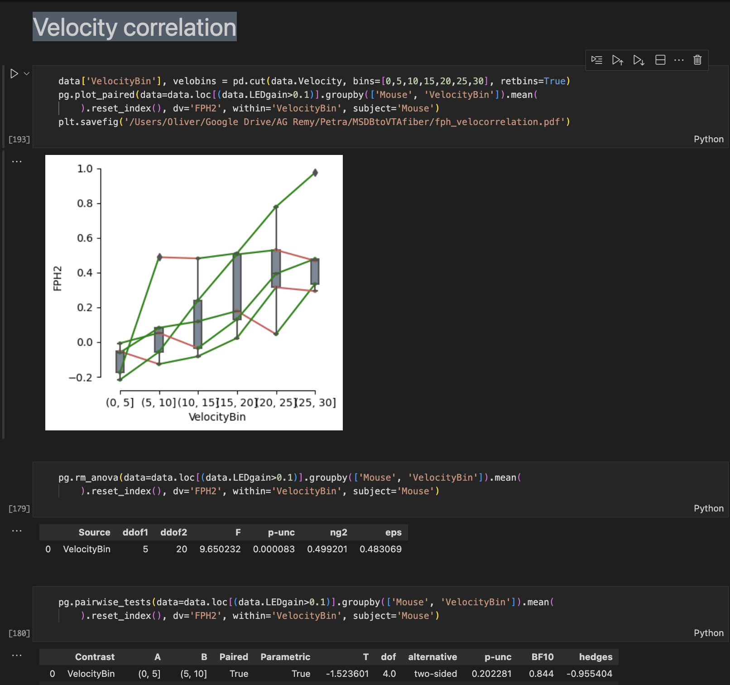
Task: Click the Contrast column header
Action: click(x=95, y=657)
